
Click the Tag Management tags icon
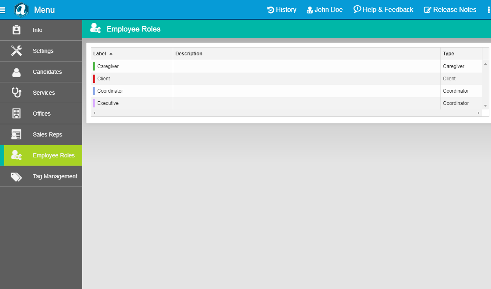(16, 177)
